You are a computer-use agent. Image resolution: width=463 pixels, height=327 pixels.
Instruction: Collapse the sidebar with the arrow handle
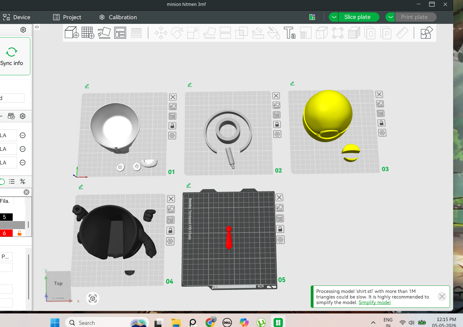37,27
